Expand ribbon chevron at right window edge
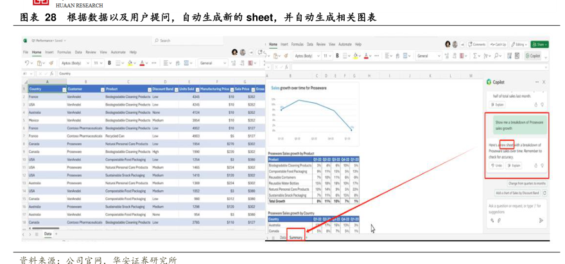This screenshot has width=565, height=264. pos(546,58)
